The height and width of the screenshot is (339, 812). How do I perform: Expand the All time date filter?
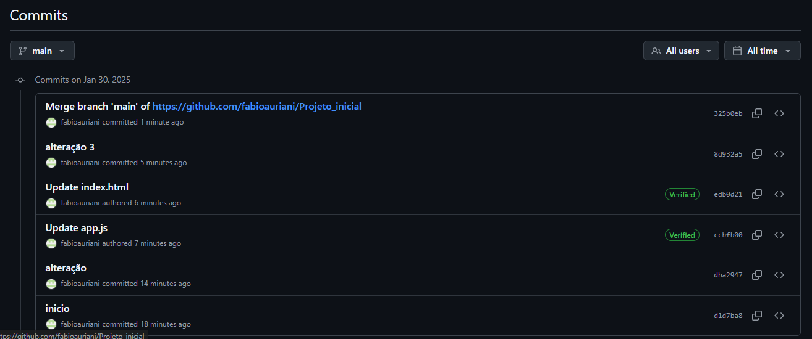point(761,51)
